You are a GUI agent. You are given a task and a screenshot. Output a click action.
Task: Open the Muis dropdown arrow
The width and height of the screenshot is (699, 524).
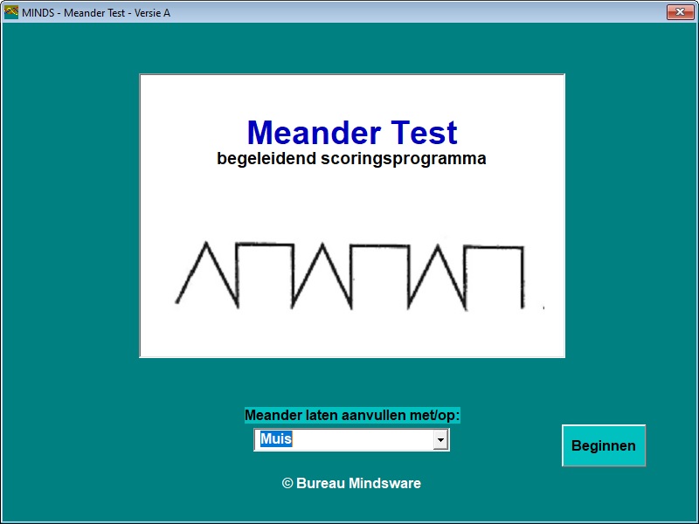[440, 440]
